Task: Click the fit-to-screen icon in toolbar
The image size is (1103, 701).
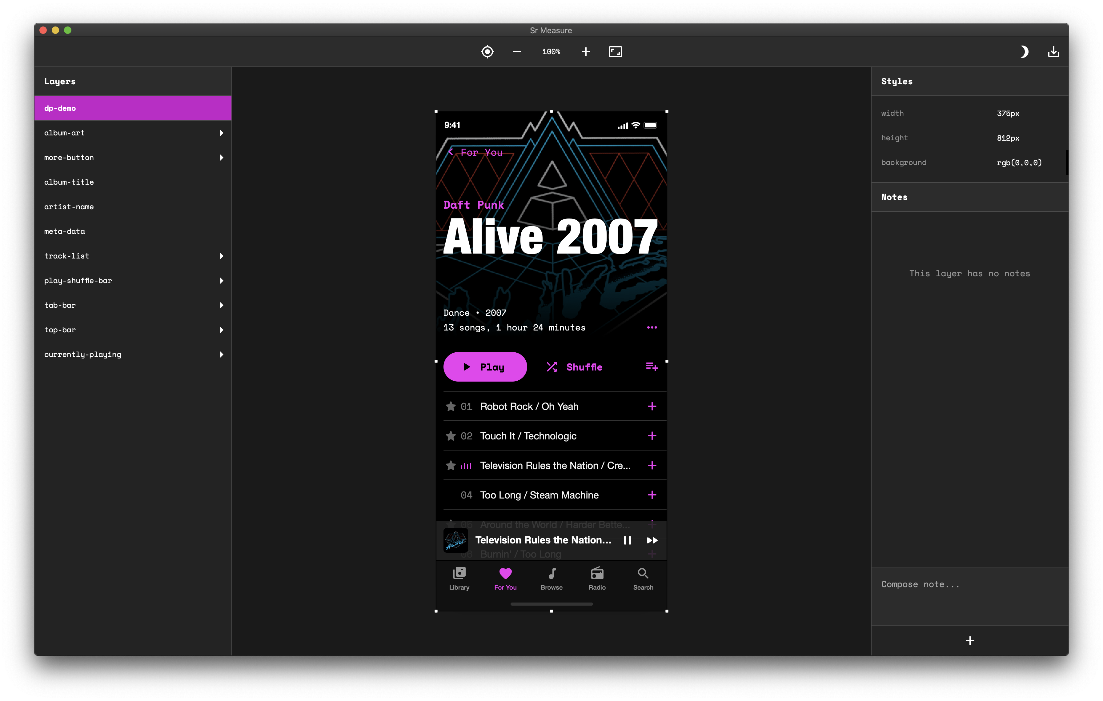Action: coord(615,52)
